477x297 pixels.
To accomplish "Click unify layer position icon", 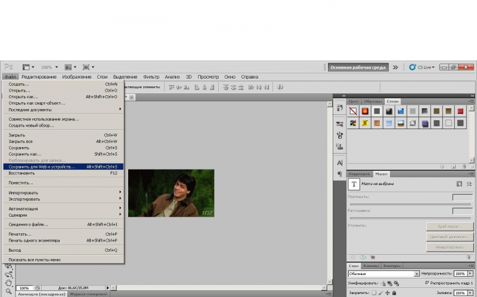I will pyautogui.click(x=383, y=283).
